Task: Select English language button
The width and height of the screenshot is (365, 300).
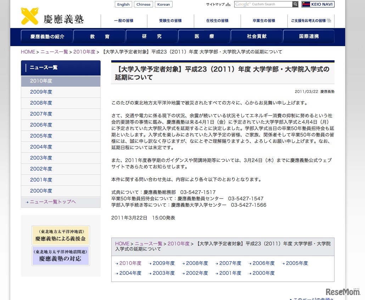Action: [x=123, y=4]
